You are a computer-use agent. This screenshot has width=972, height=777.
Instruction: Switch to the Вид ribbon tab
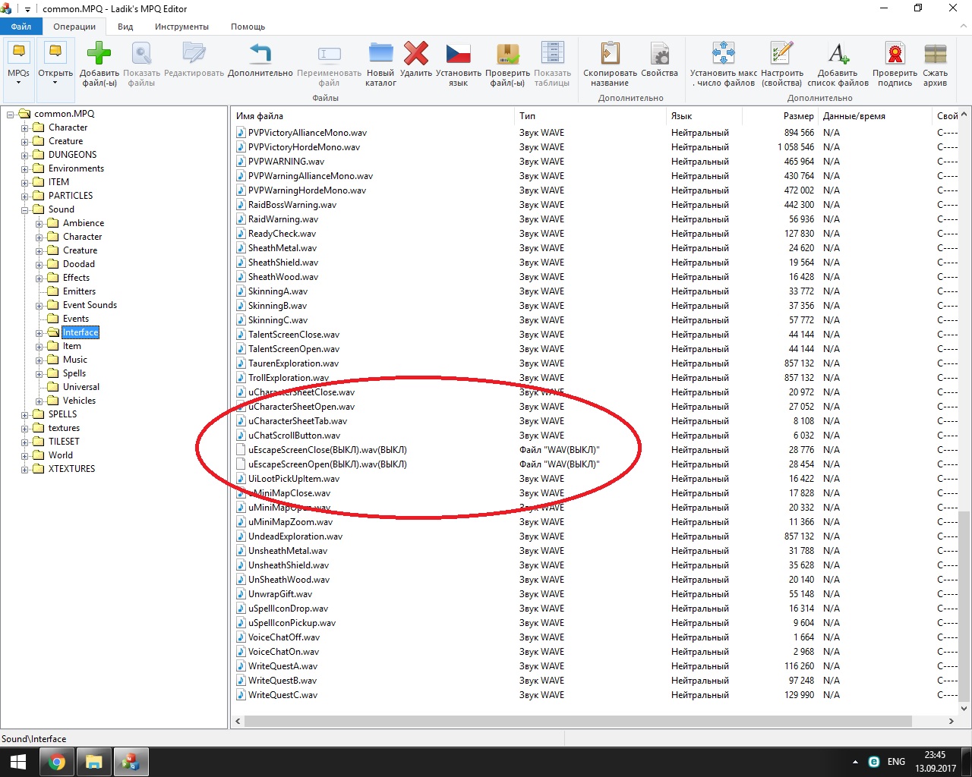[x=125, y=27]
